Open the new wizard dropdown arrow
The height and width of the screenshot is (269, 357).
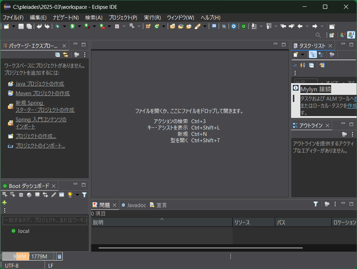click(x=13, y=26)
